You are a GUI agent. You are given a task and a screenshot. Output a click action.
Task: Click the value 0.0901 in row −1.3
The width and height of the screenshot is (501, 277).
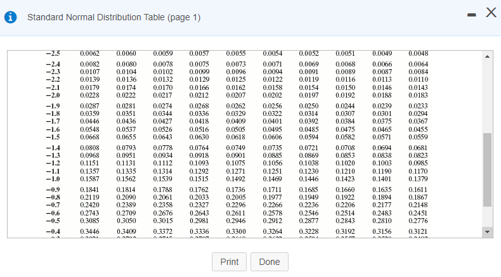click(236, 155)
